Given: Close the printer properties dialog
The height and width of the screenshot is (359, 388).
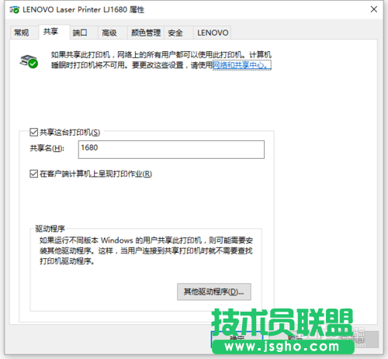Looking at the screenshot, I should pos(374,9).
